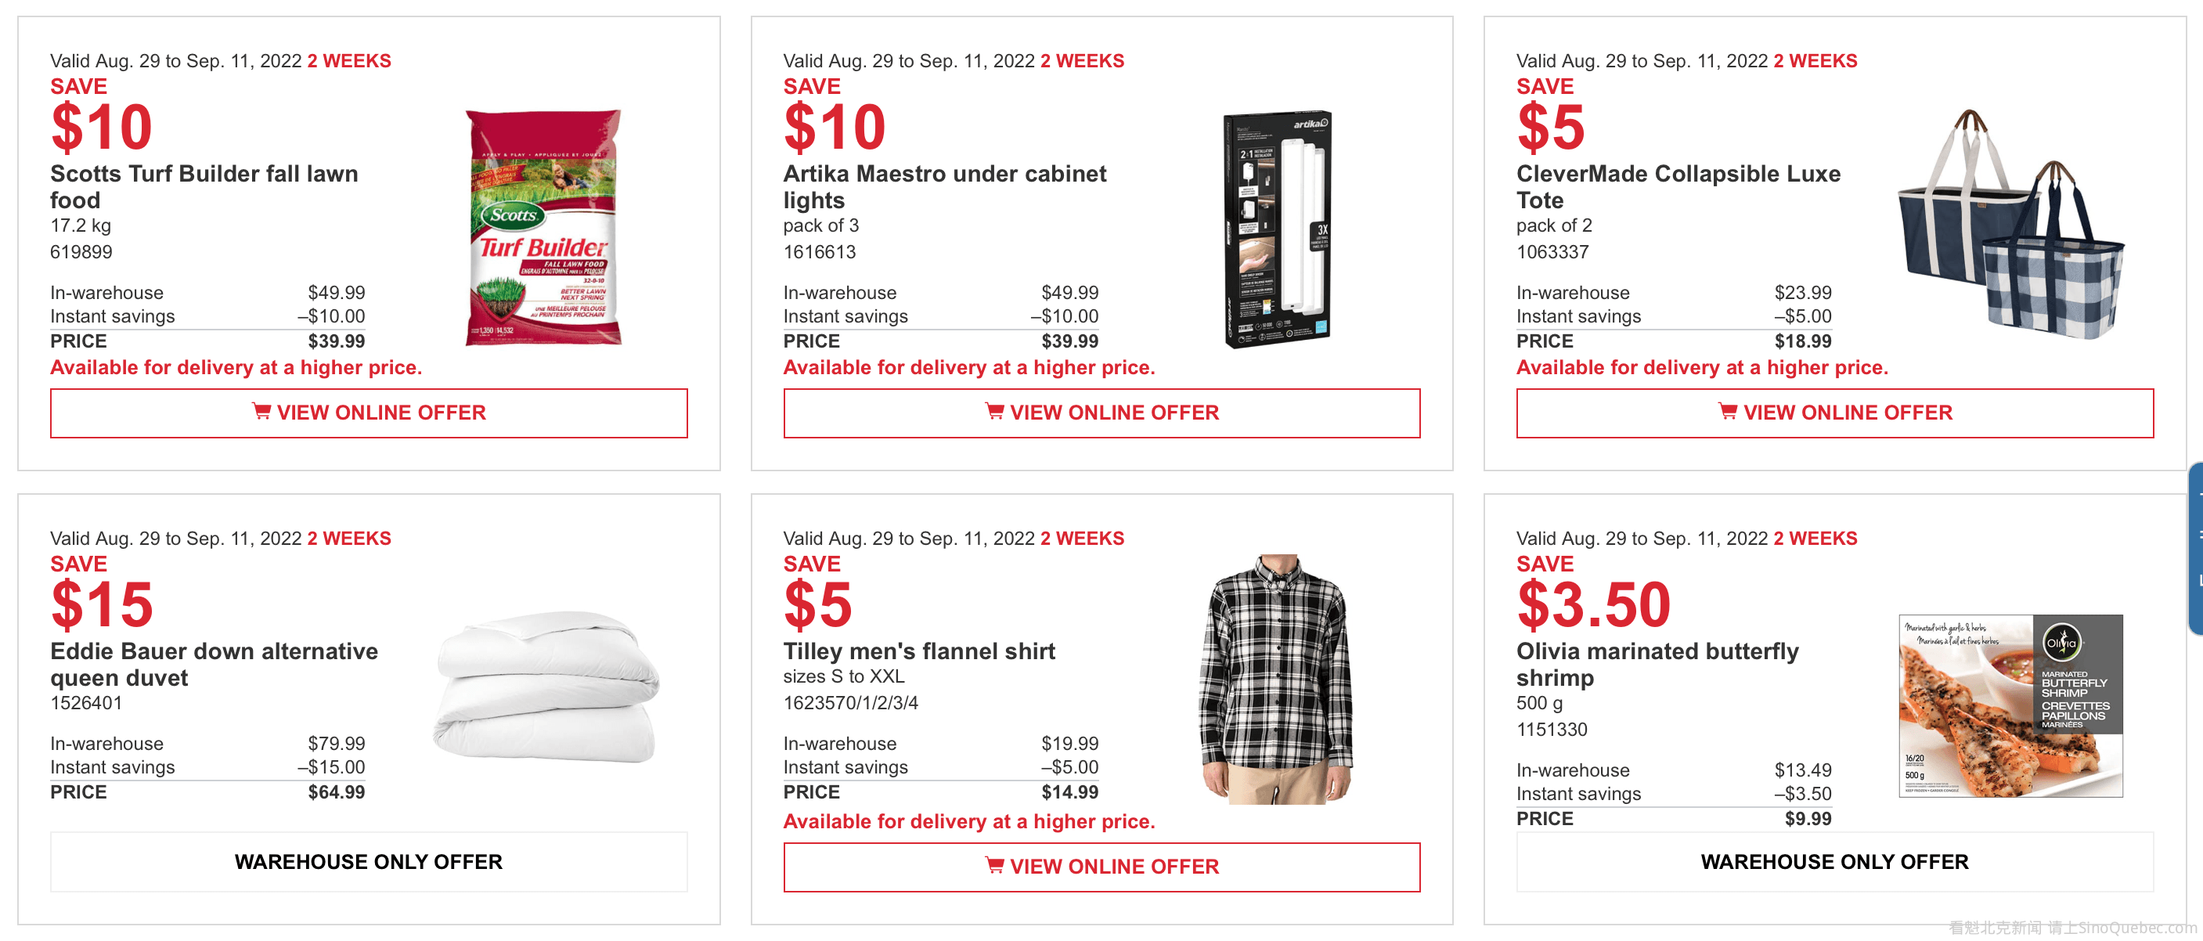Select the Scotts Turf Builder fall lawn food title
The height and width of the screenshot is (941, 2203).
[x=204, y=186]
